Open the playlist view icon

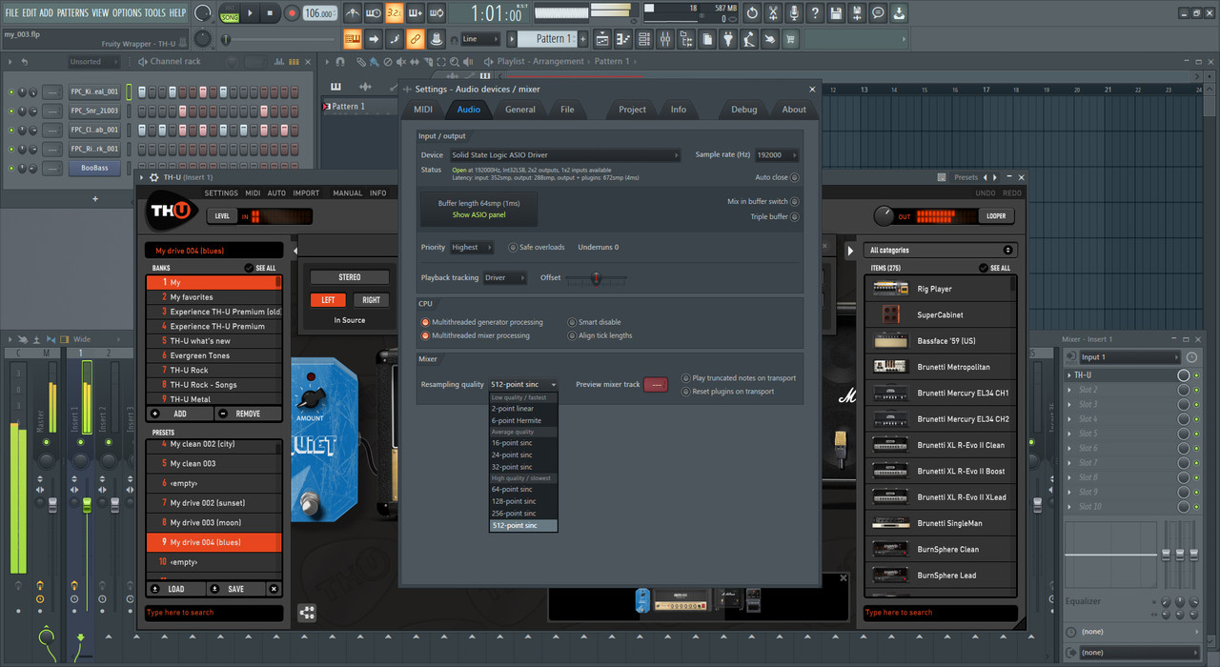pos(602,39)
